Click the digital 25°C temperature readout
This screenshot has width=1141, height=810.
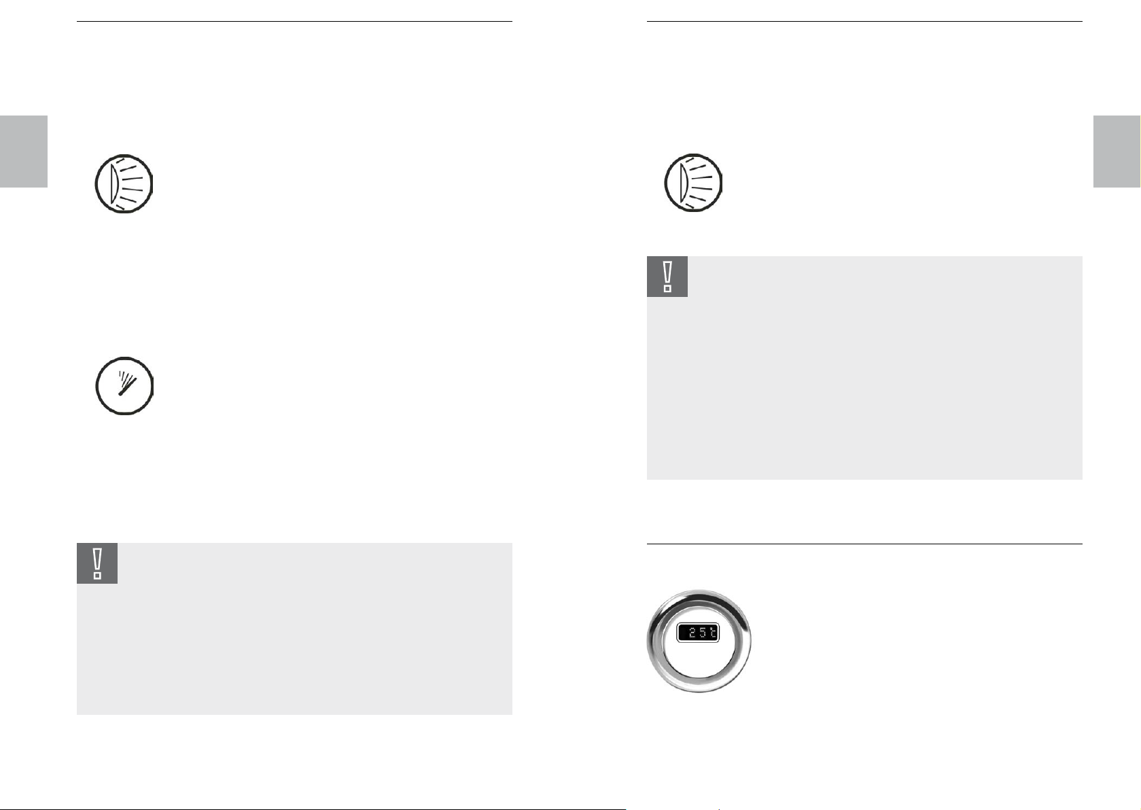pos(699,633)
